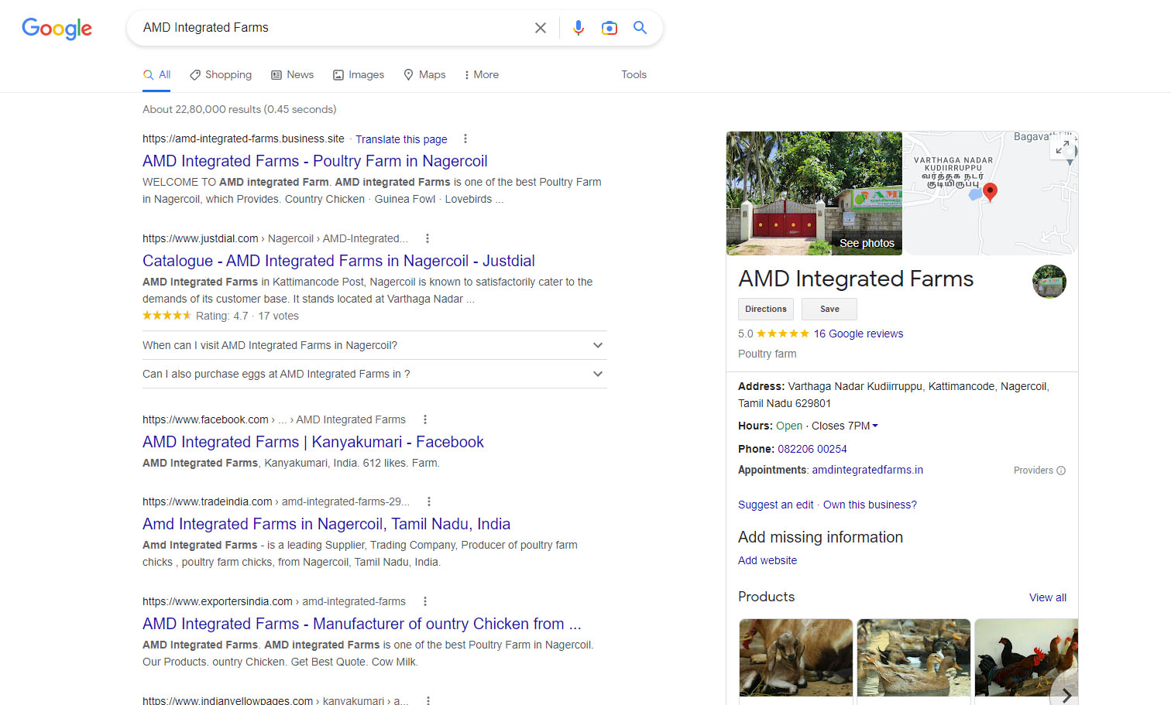1171x705 pixels.
Task: Open search by image camera icon
Action: (610, 28)
